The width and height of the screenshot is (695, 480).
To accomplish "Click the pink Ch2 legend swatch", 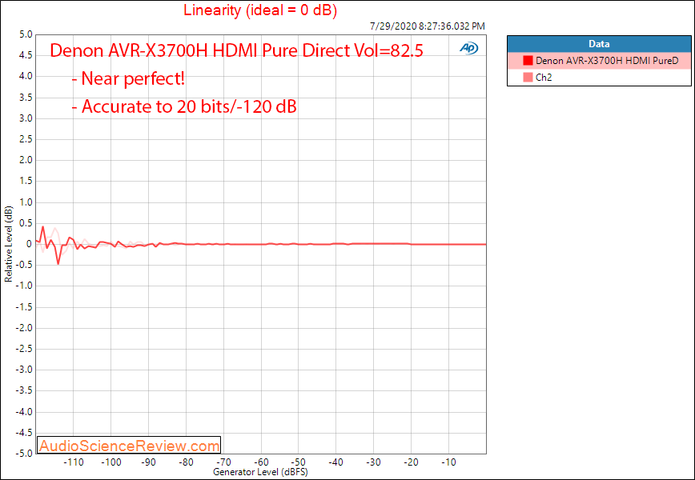I will 528,78.
